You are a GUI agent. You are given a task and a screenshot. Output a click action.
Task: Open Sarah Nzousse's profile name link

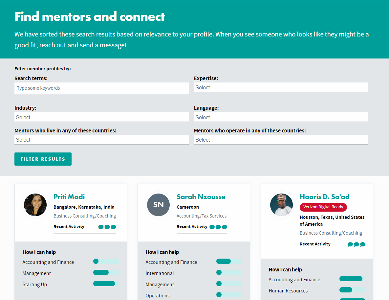201,197
